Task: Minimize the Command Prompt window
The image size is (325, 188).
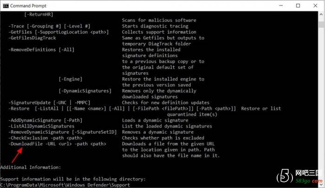Action: (281, 6)
